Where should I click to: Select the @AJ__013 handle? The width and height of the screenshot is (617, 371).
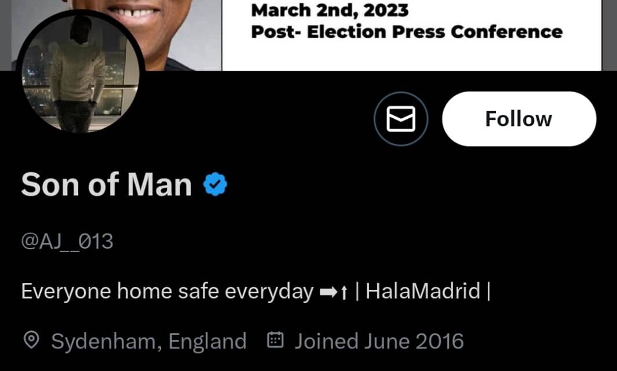coord(67,241)
